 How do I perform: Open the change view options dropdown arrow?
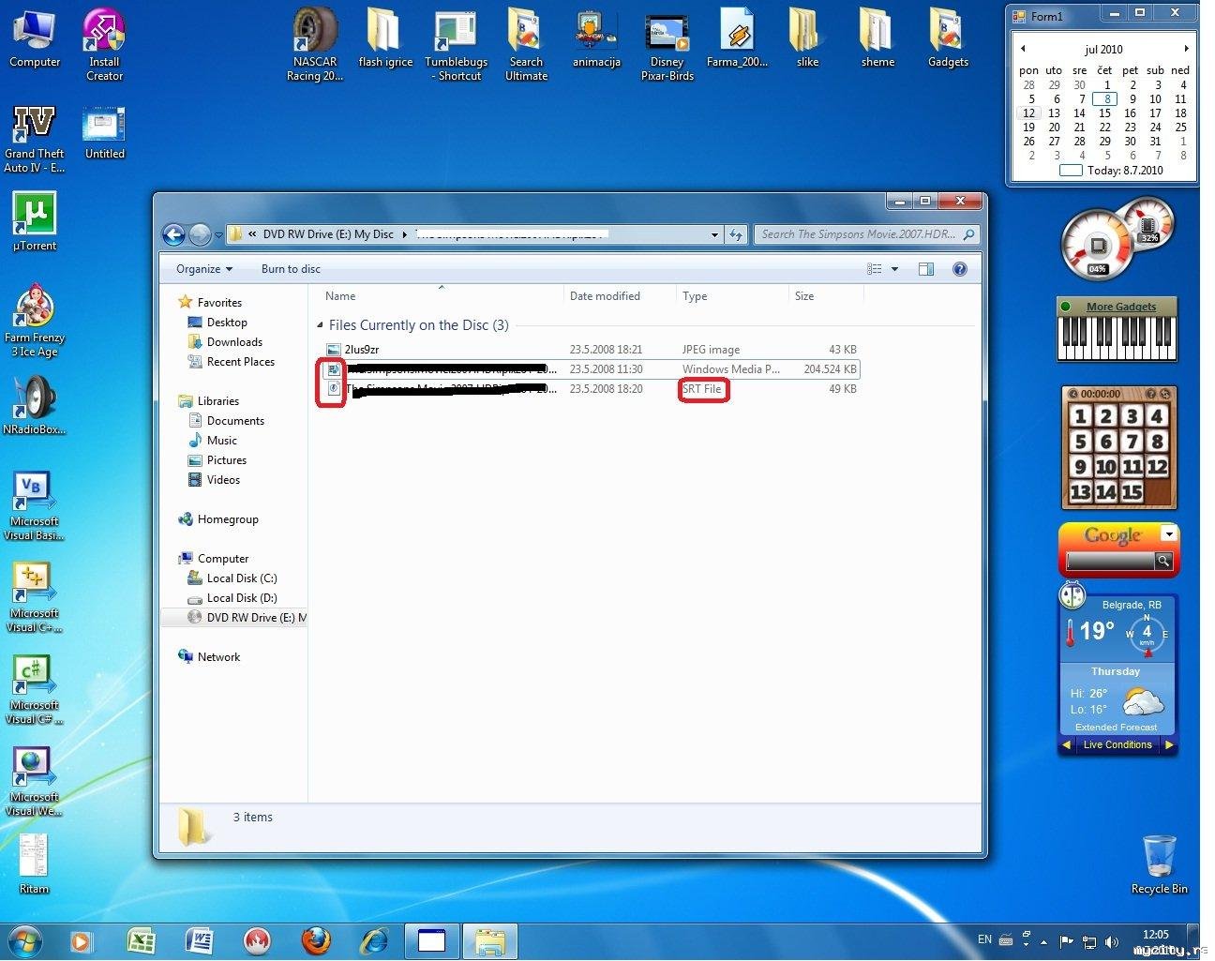(x=894, y=269)
